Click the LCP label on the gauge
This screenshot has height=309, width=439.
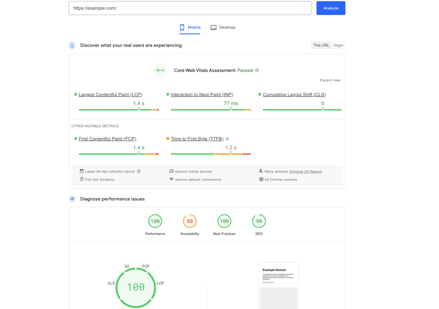(160, 283)
